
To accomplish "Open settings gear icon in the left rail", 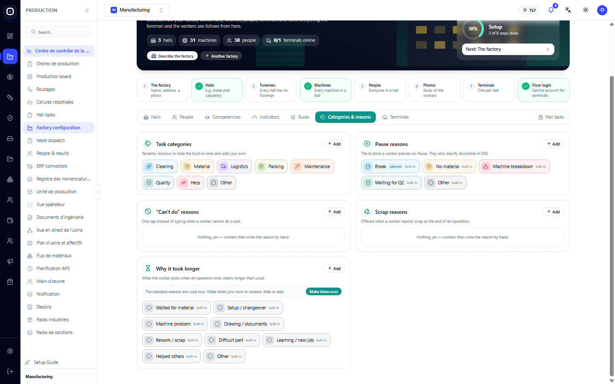I will coord(10,351).
